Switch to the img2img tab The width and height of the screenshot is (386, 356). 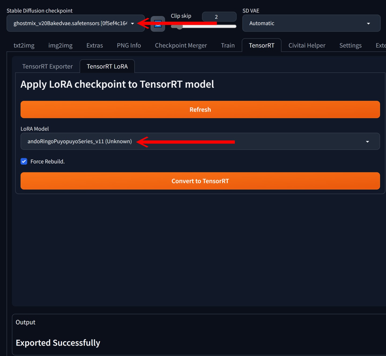tap(60, 45)
